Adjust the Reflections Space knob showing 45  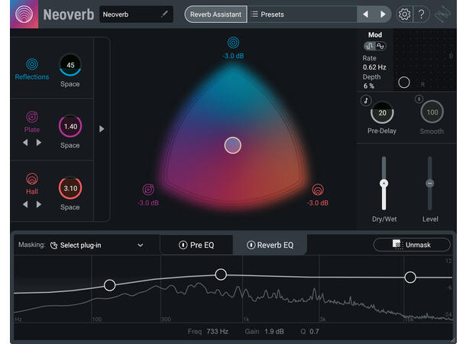coord(70,65)
